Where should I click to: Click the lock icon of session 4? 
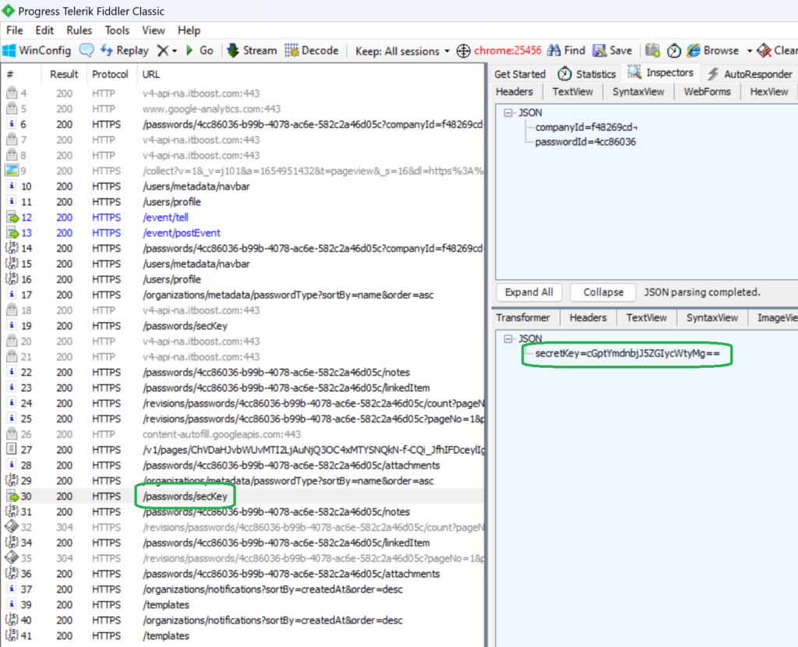pyautogui.click(x=12, y=94)
